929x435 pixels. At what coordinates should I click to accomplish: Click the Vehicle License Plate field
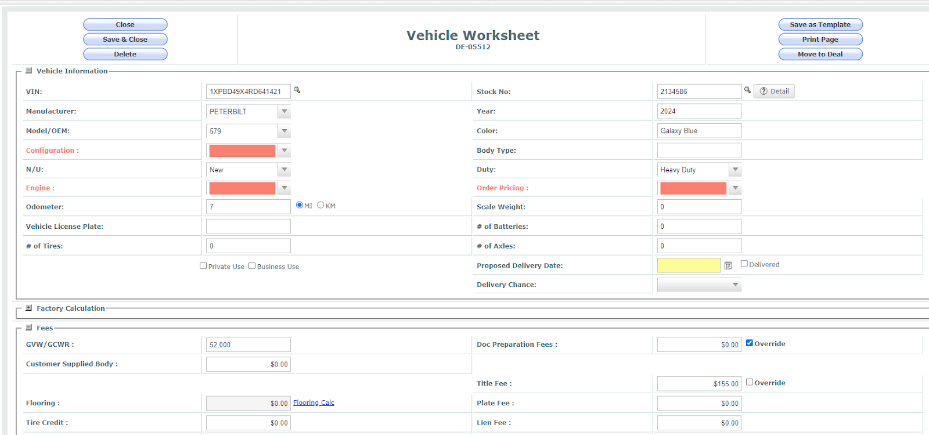coord(249,227)
